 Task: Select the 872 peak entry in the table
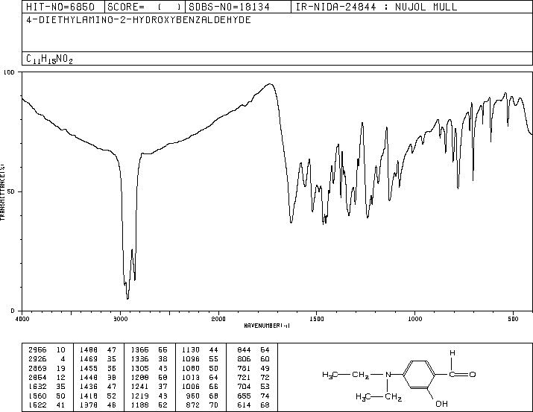[x=203, y=405]
